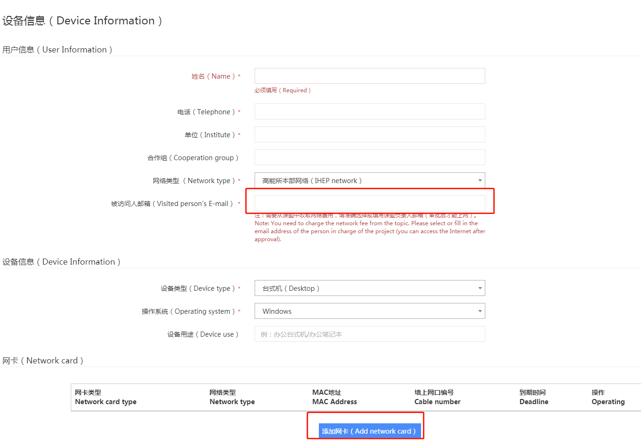Click the Name input field
Viewport: 641px width, 443px height.
pyautogui.click(x=370, y=76)
